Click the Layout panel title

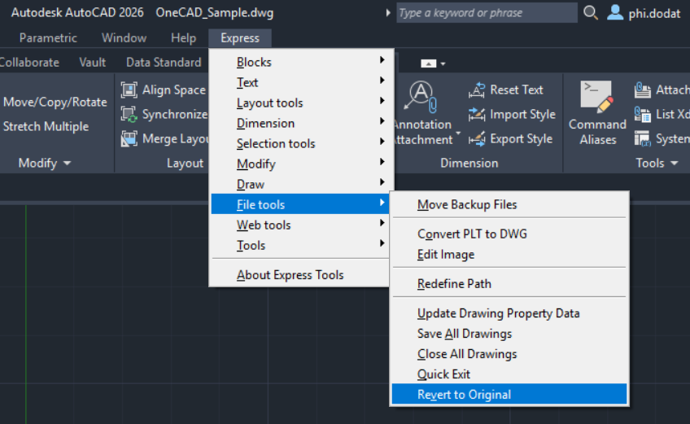coord(185,164)
